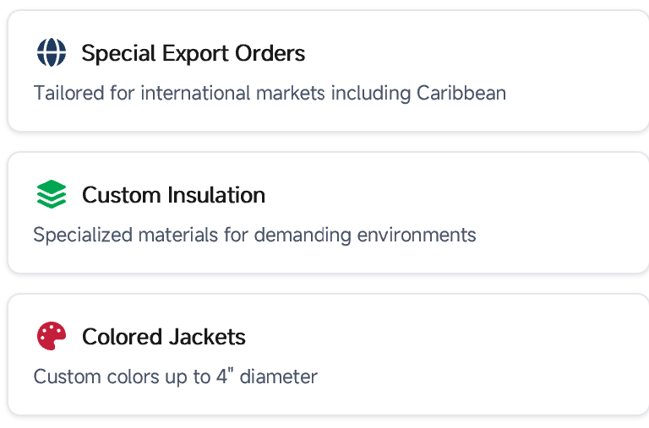Click the "Custom colors up to 4" diameter" text

175,377
